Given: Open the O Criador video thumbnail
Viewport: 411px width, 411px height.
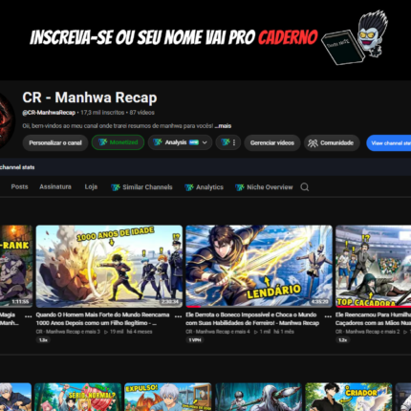Looking at the screenshot, I should (x=349, y=397).
